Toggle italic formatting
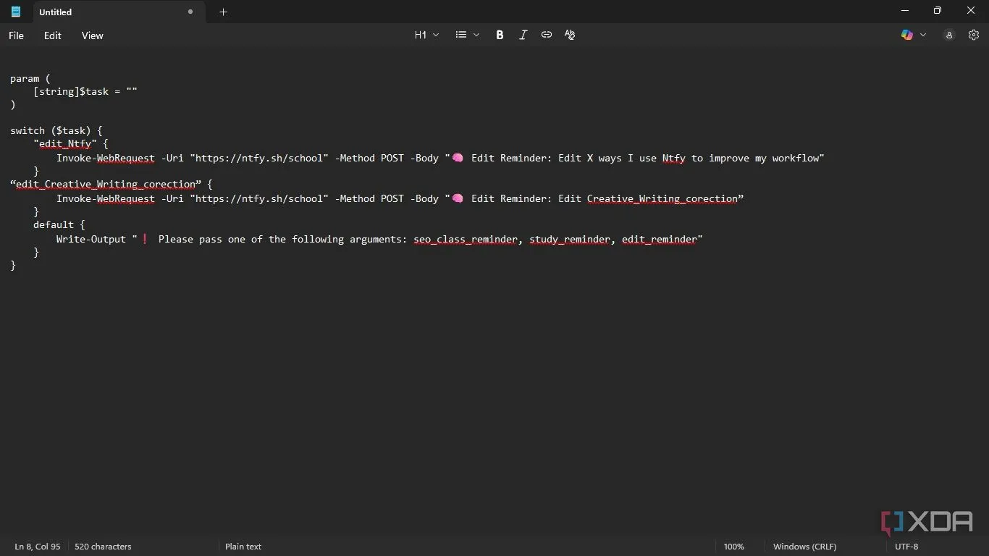The image size is (989, 556). [523, 35]
